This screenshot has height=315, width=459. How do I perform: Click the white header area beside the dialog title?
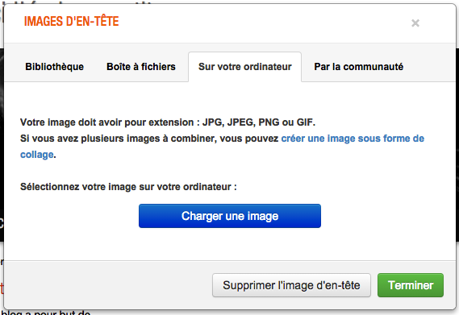[x=264, y=23]
